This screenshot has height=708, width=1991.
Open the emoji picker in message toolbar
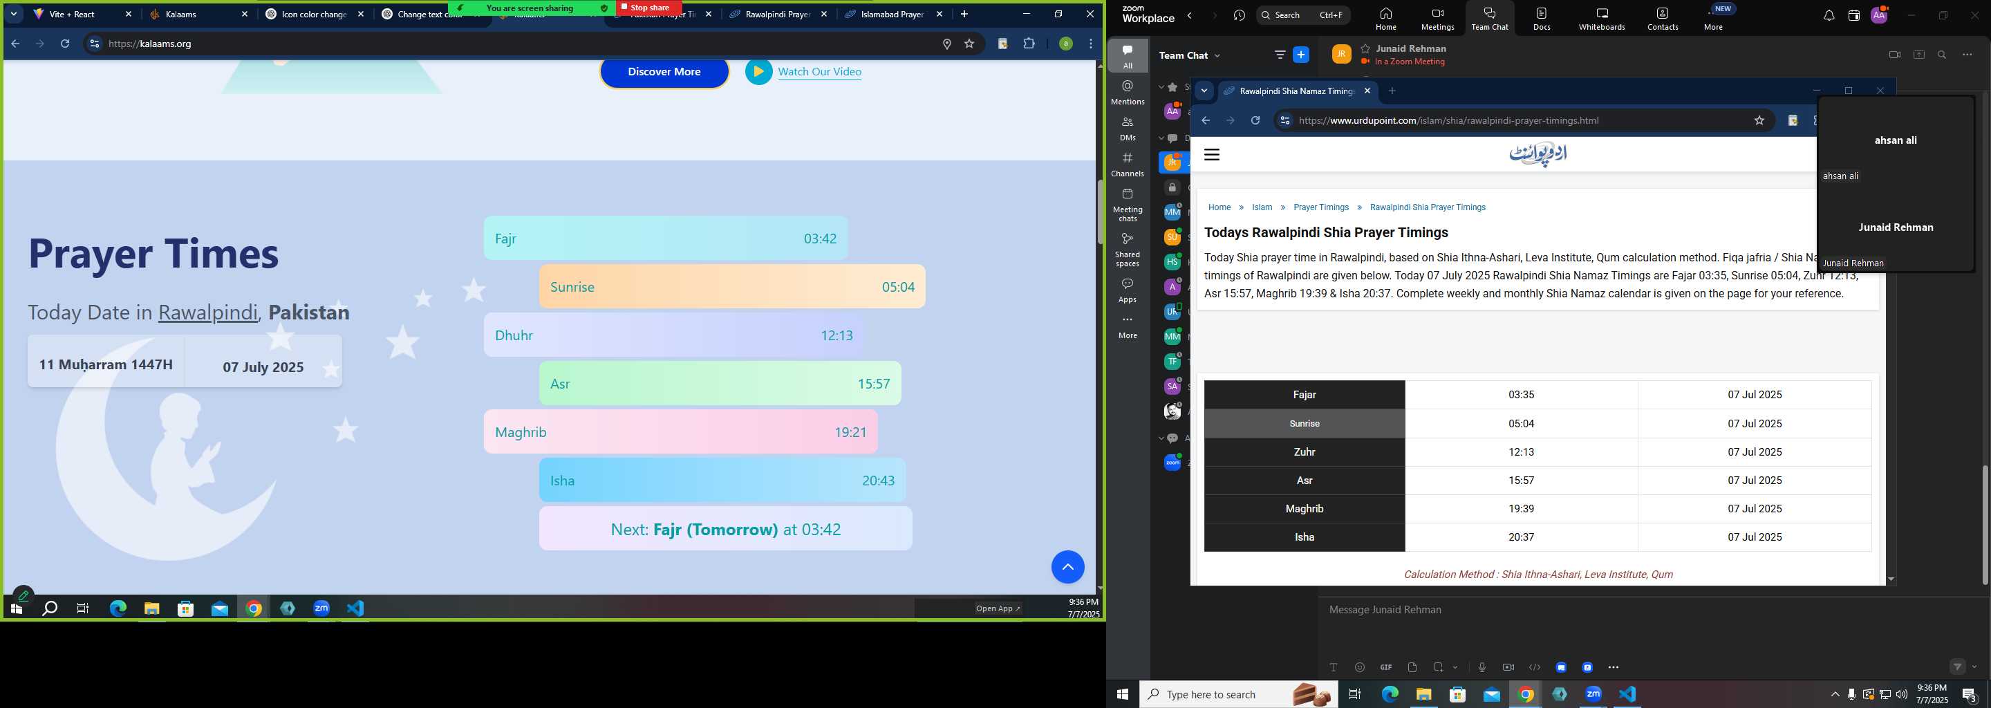click(x=1360, y=667)
